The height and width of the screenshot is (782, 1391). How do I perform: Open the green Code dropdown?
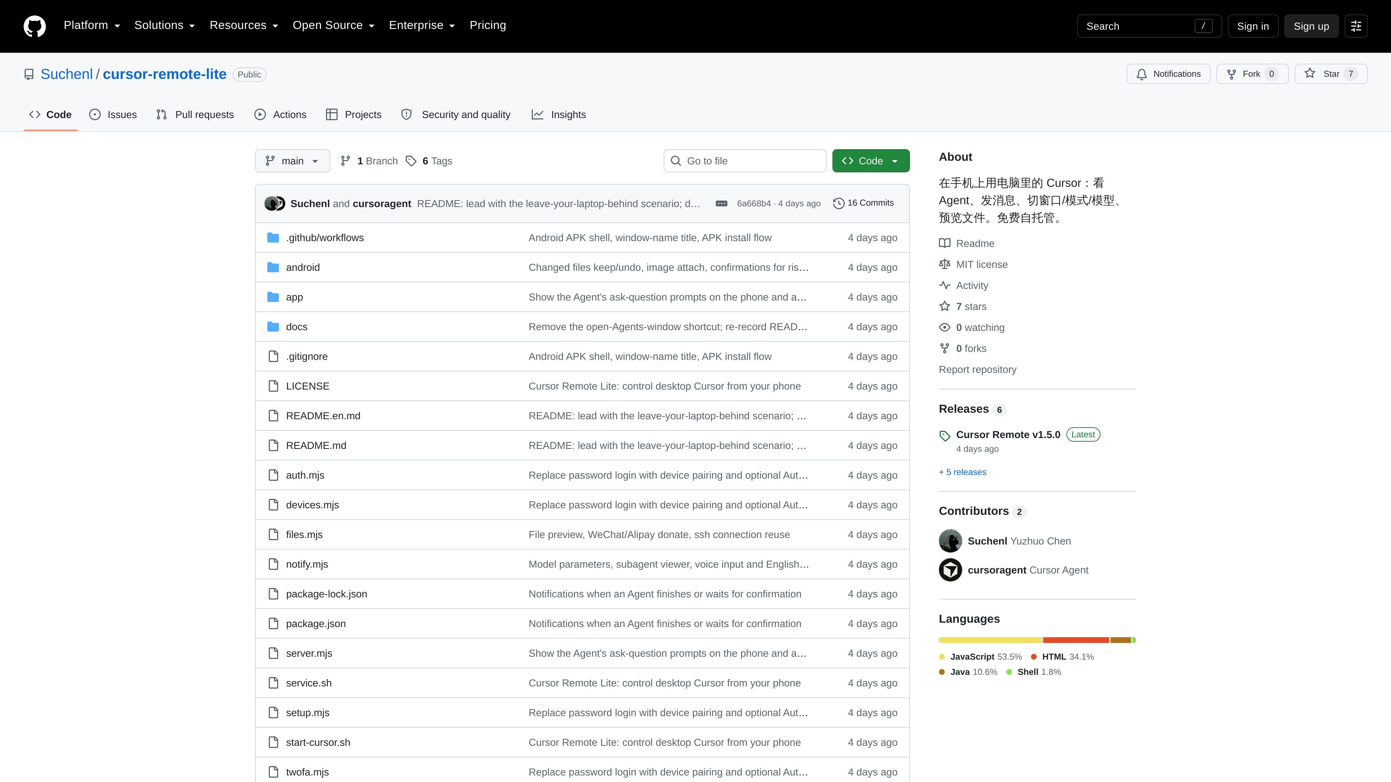[870, 161]
